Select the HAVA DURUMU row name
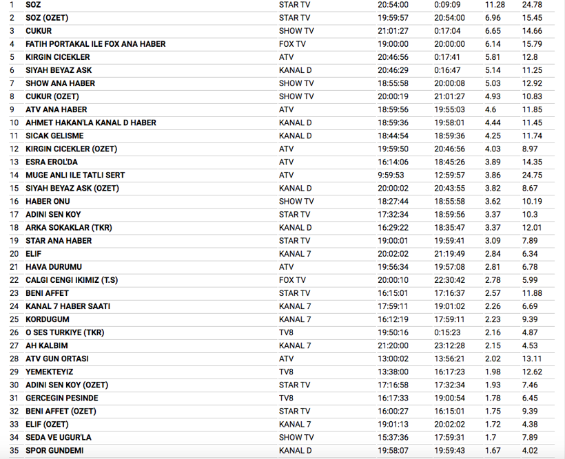The width and height of the screenshot is (565, 459). click(54, 267)
